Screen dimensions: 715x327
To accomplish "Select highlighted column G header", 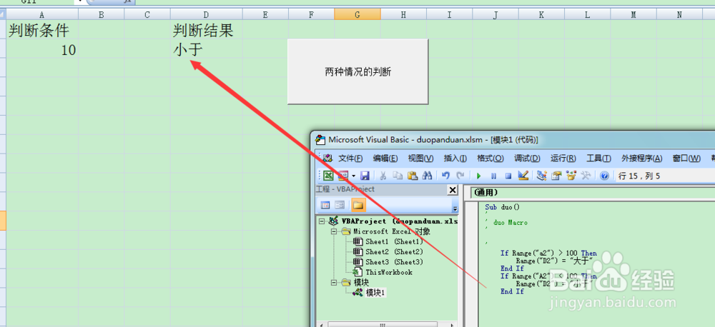I will [x=357, y=14].
